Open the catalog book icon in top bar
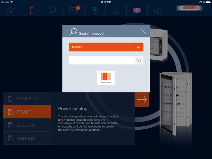212x159 pixels. pyautogui.click(x=32, y=10)
